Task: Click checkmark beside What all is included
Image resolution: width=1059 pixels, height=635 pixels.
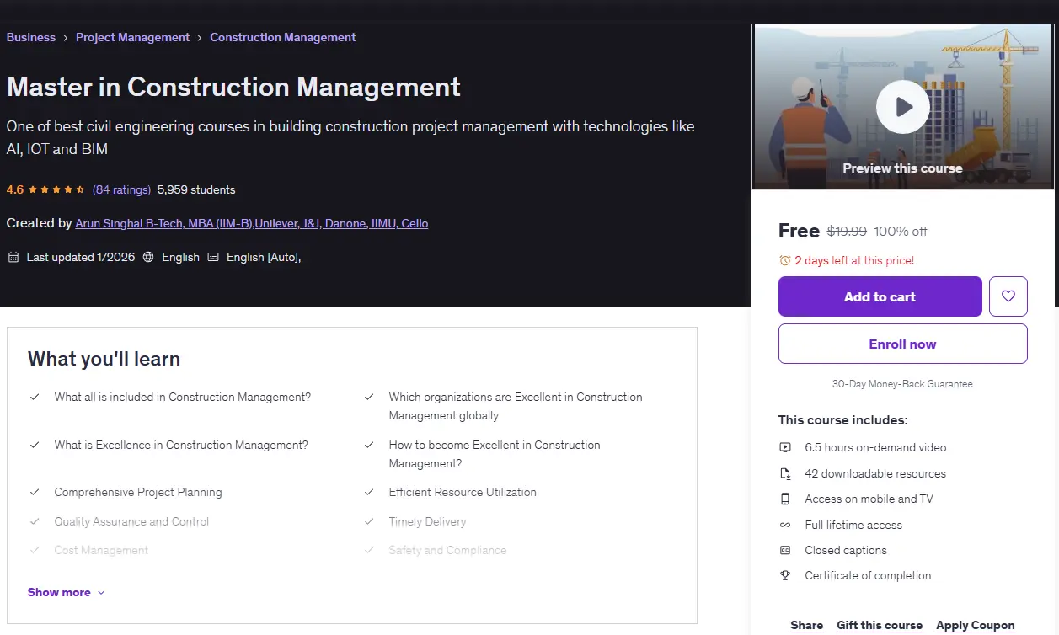Action: (35, 397)
